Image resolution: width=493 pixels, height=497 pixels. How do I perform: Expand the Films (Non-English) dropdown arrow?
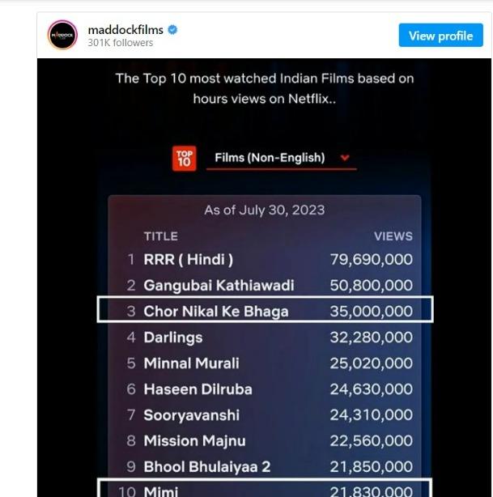345,157
